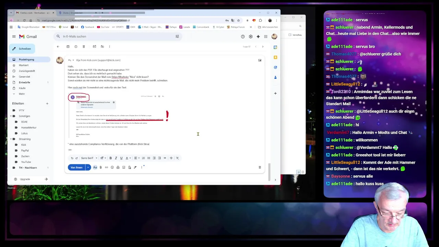Pop out the reply into a new window
The height and width of the screenshot is (247, 439).
click(260, 60)
